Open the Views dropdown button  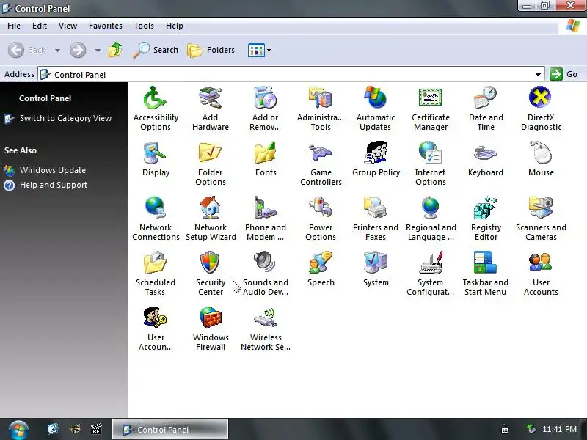tap(259, 50)
